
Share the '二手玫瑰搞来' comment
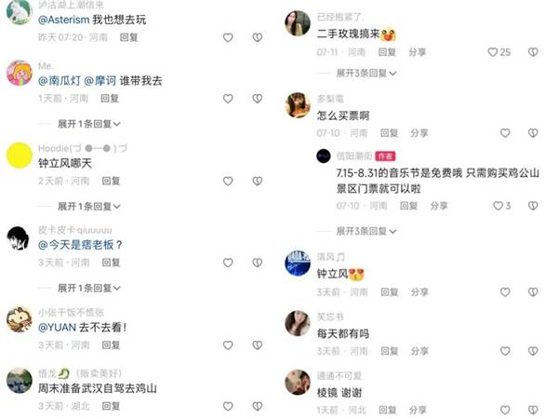tap(417, 52)
